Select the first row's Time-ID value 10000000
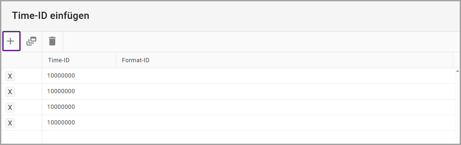The width and height of the screenshot is (461, 145). pos(61,76)
